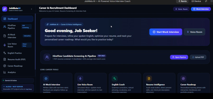Click the JobMateAI sparkle logo icon
The height and width of the screenshot is (99, 213).
(x=4, y=9)
